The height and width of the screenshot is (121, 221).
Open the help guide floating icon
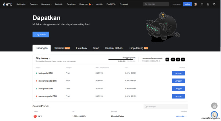point(214,105)
